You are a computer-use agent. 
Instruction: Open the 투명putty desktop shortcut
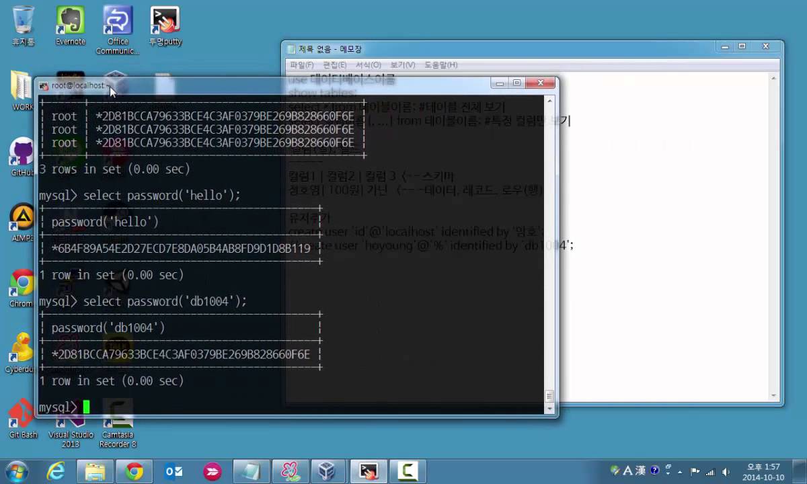[x=165, y=26]
